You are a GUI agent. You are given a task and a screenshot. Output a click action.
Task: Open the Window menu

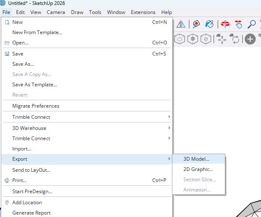click(x=116, y=12)
